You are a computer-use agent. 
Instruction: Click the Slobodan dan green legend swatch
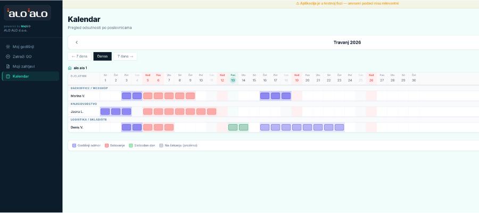tap(131, 145)
